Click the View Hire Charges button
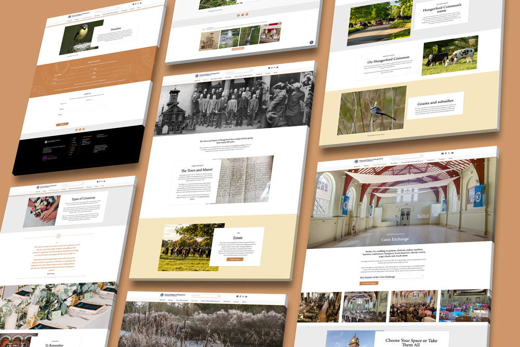 [369, 283]
